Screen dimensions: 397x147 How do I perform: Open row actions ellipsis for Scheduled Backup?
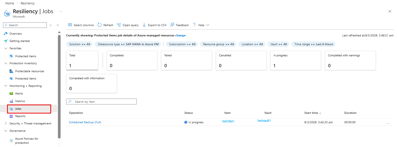388,123
